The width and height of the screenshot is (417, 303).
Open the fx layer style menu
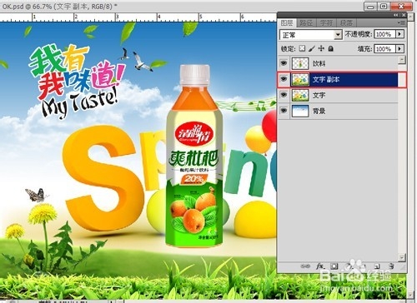click(x=320, y=266)
